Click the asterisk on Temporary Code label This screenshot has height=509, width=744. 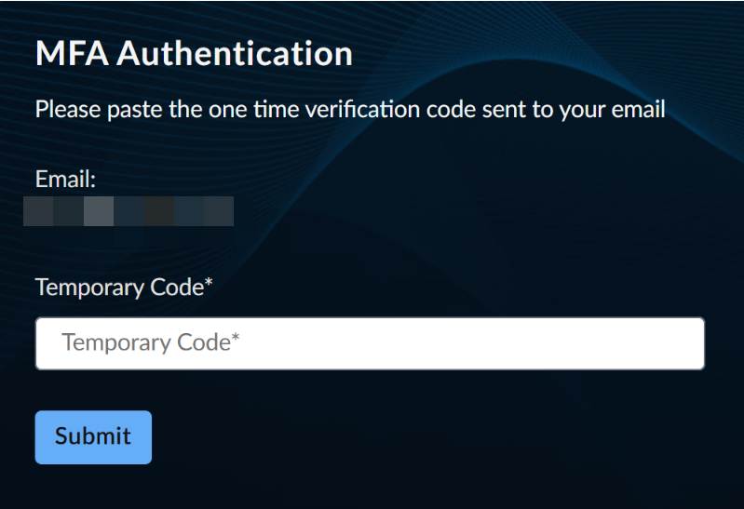(209, 283)
